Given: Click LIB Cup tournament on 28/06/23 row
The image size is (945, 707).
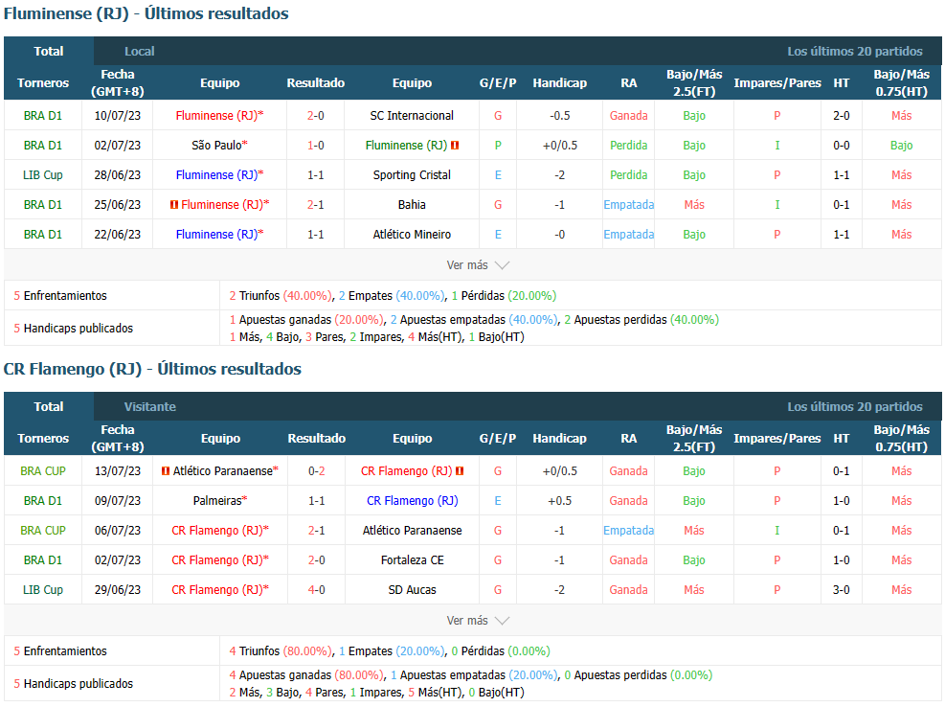Looking at the screenshot, I should pos(43,175).
